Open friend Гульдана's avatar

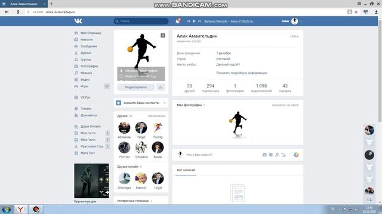(x=141, y=147)
